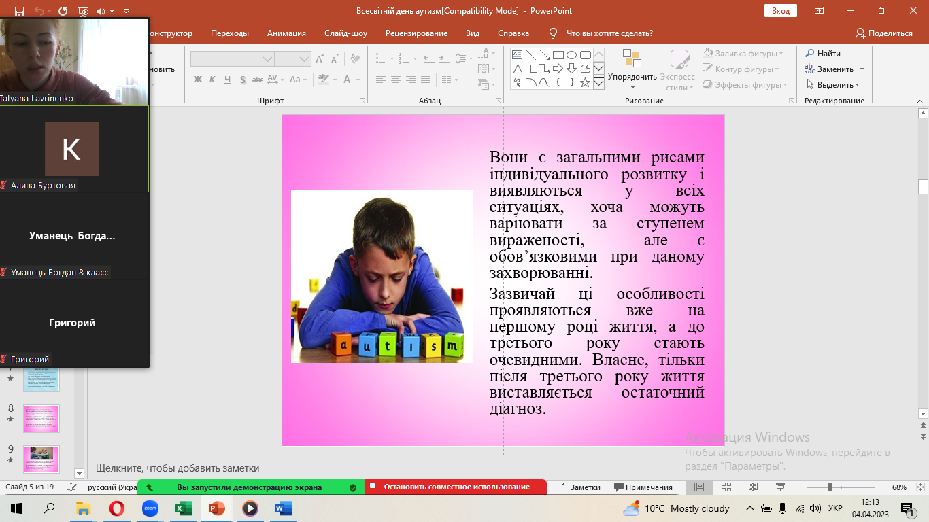
Task: Select the rectangle shape in shapes gallery
Action: pyautogui.click(x=558, y=55)
